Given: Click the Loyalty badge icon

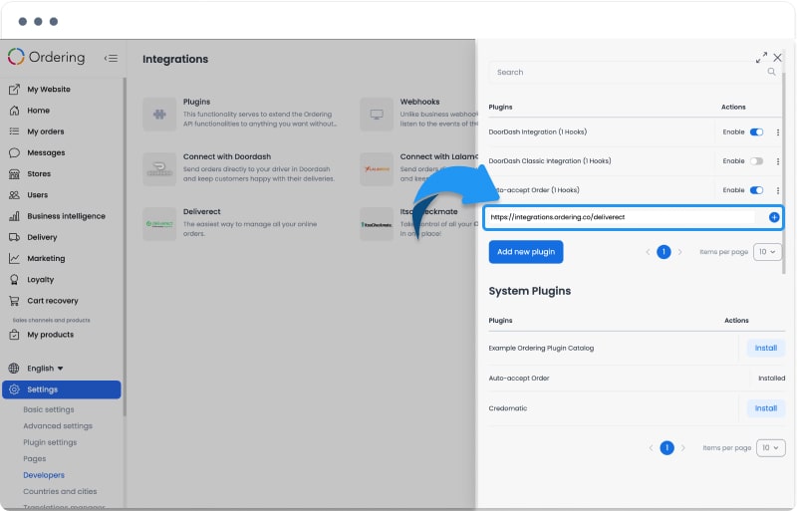Looking at the screenshot, I should pyautogui.click(x=14, y=280).
